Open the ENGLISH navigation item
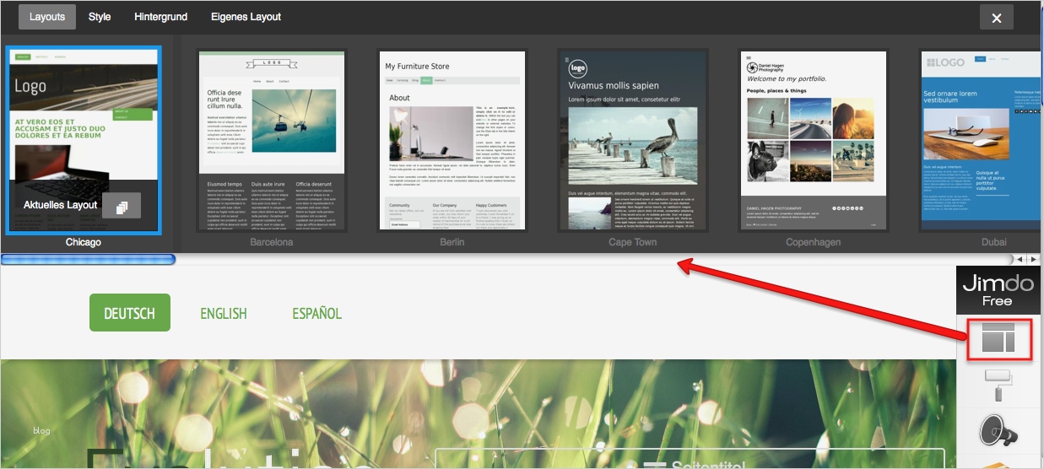The height and width of the screenshot is (469, 1044). (224, 314)
